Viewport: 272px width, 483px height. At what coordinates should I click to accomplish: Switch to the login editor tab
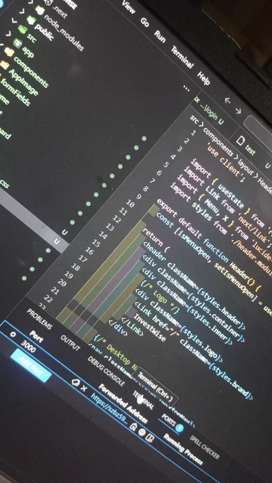210,112
